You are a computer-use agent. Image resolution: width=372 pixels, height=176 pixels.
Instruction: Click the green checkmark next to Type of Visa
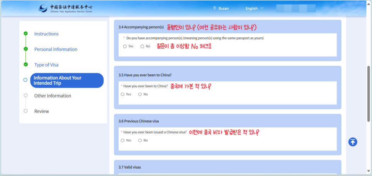[26, 65]
